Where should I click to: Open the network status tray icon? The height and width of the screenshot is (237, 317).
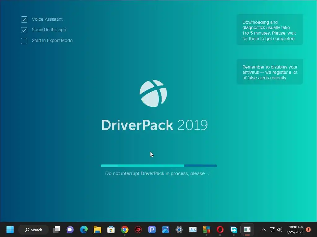pyautogui.click(x=272, y=230)
